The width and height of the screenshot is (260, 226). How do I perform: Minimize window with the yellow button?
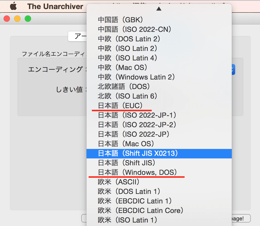pyautogui.click(x=17, y=19)
